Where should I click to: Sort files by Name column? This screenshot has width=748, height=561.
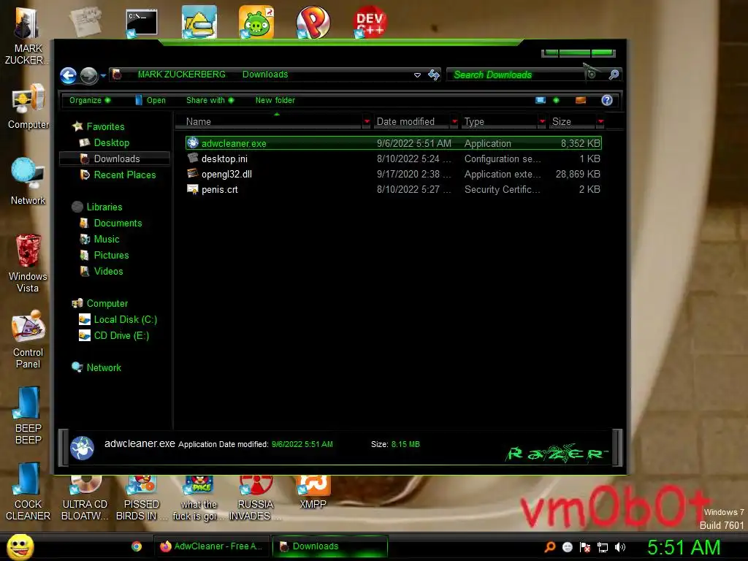coord(269,122)
